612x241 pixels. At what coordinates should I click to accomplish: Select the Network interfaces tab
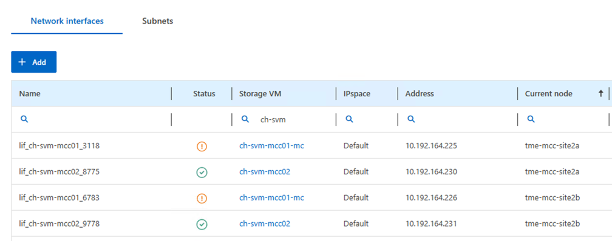point(67,21)
